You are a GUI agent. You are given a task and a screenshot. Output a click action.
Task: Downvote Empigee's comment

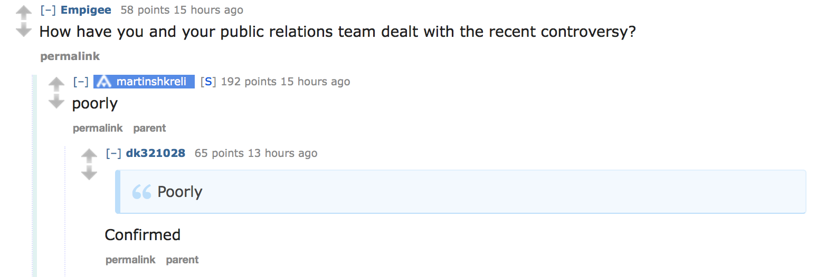(x=24, y=31)
